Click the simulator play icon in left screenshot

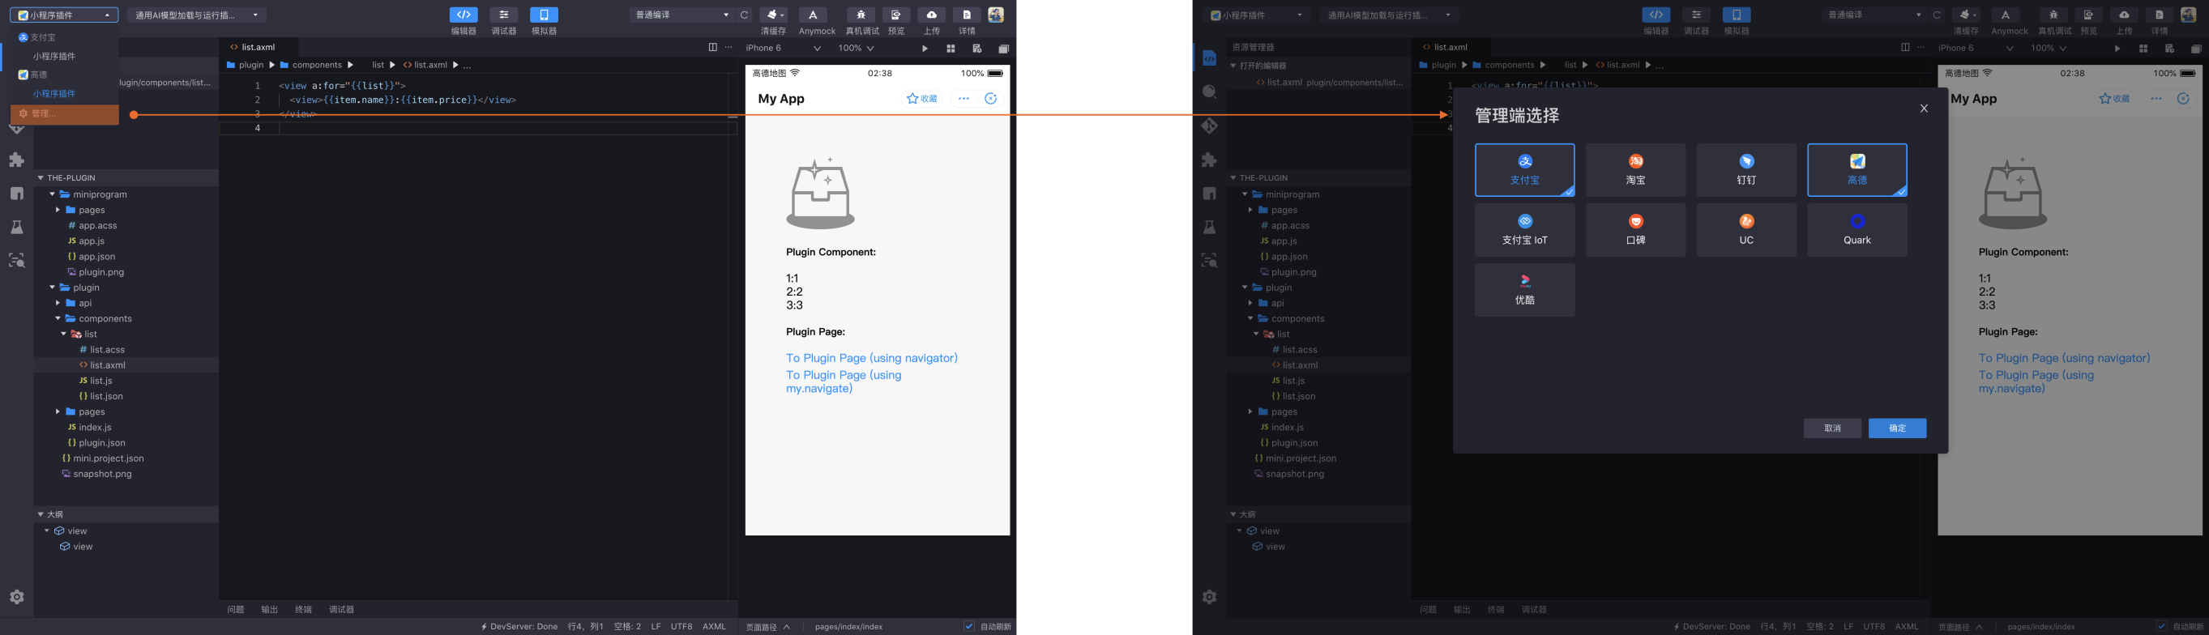point(925,49)
